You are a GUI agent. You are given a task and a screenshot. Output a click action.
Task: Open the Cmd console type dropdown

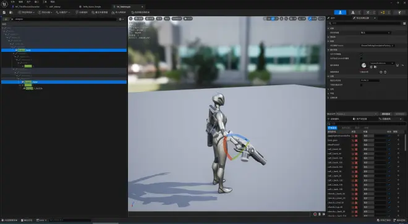[41, 220]
